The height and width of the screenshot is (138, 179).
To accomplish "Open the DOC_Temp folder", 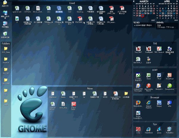I will coord(6,50).
